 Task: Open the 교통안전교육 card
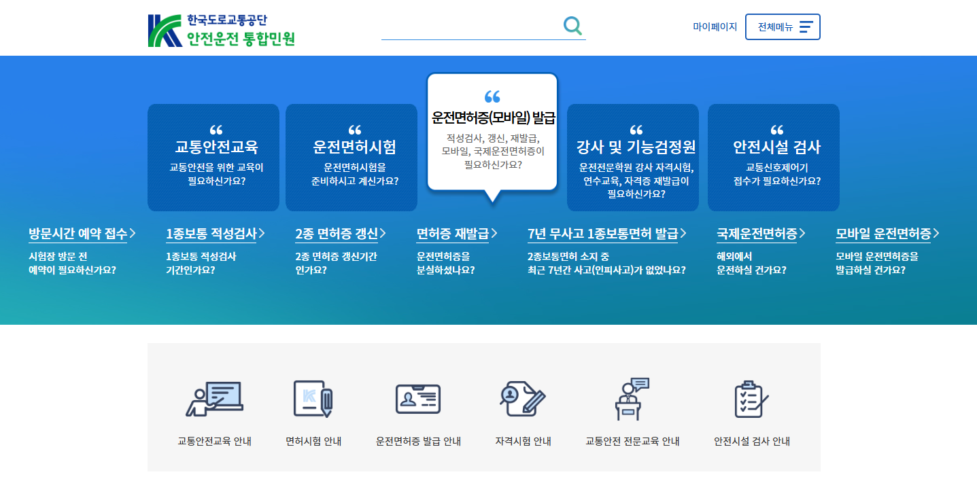click(213, 157)
